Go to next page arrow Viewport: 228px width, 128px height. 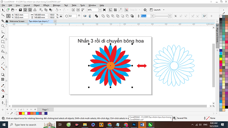(x=27, y=109)
